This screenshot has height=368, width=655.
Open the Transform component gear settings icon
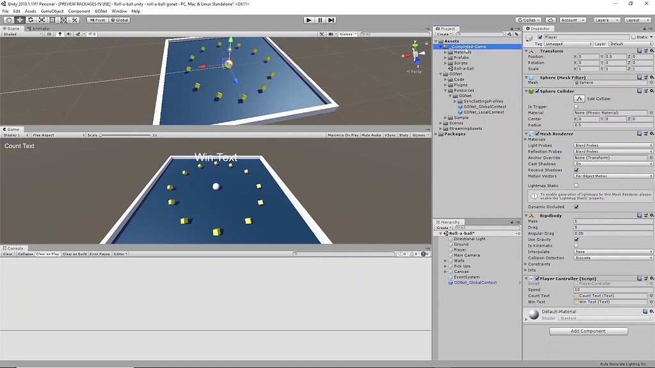point(651,50)
